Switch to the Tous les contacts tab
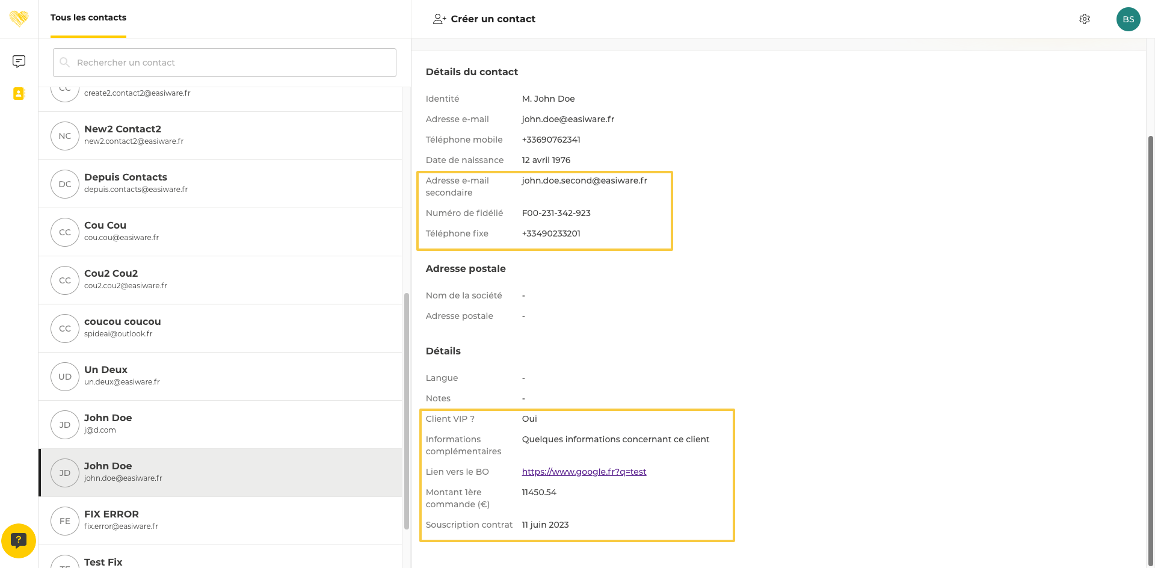Image resolution: width=1155 pixels, height=568 pixels. click(88, 18)
